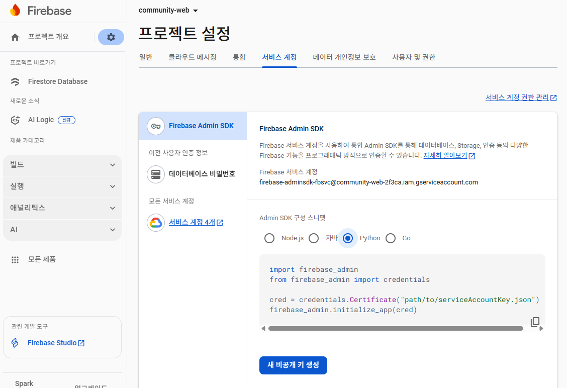567x388 pixels.
Task: Click the Spark plan label
Action: click(x=24, y=383)
